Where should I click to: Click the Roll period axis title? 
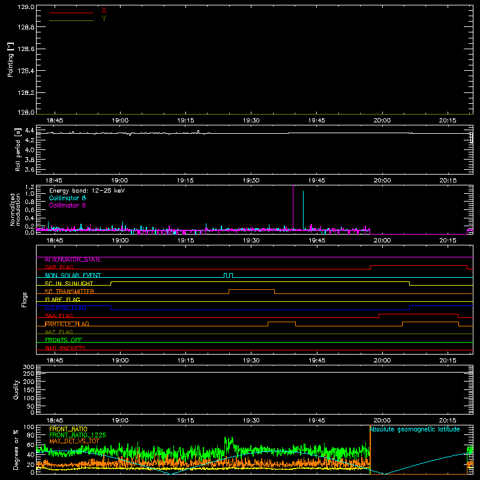[18, 150]
